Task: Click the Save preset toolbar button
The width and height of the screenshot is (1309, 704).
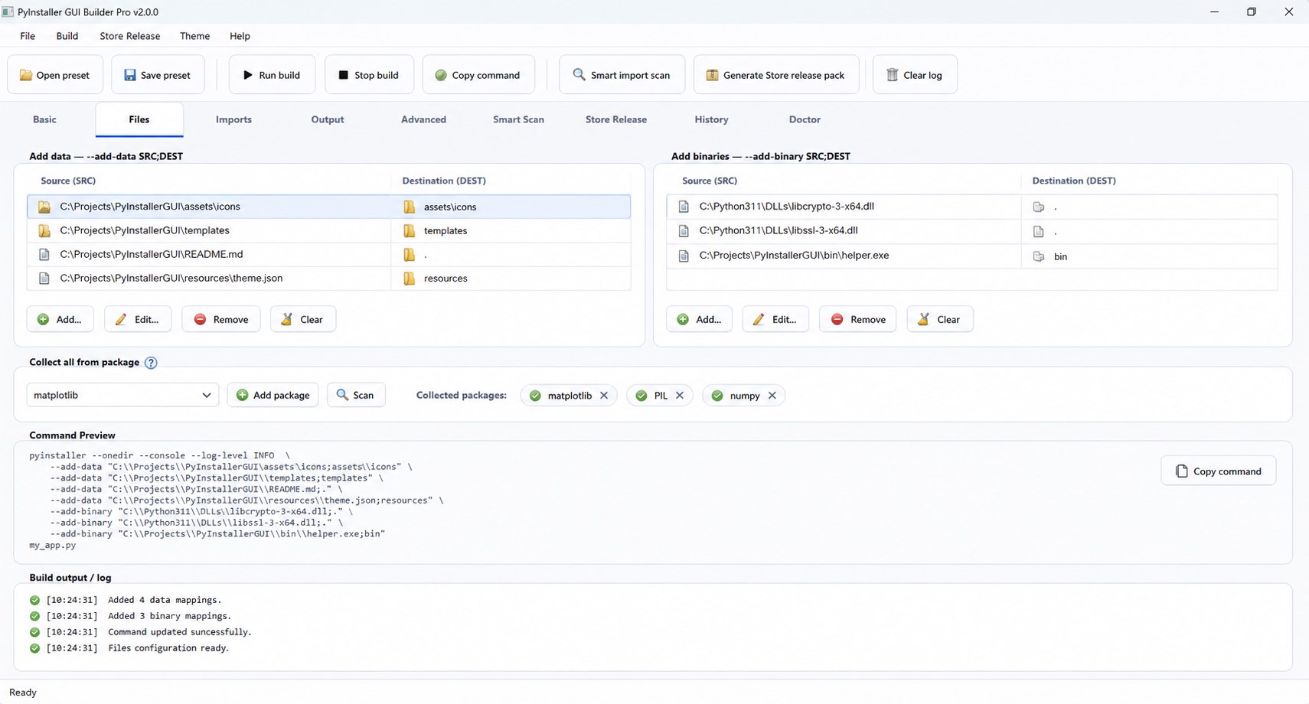Action: tap(158, 75)
